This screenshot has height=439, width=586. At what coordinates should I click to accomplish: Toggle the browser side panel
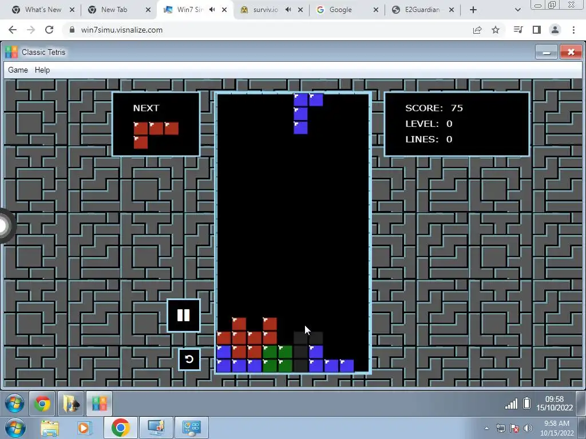[537, 30]
